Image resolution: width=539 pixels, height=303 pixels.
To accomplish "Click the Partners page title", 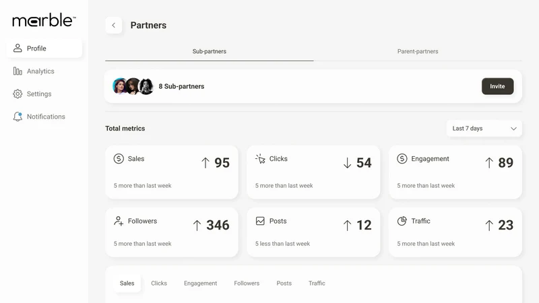I will pos(148,26).
